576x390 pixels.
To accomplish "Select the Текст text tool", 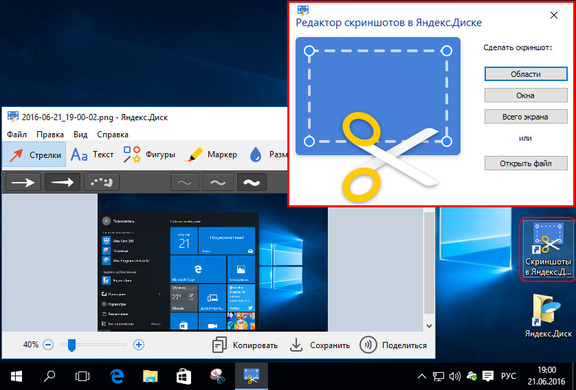I will [x=92, y=154].
